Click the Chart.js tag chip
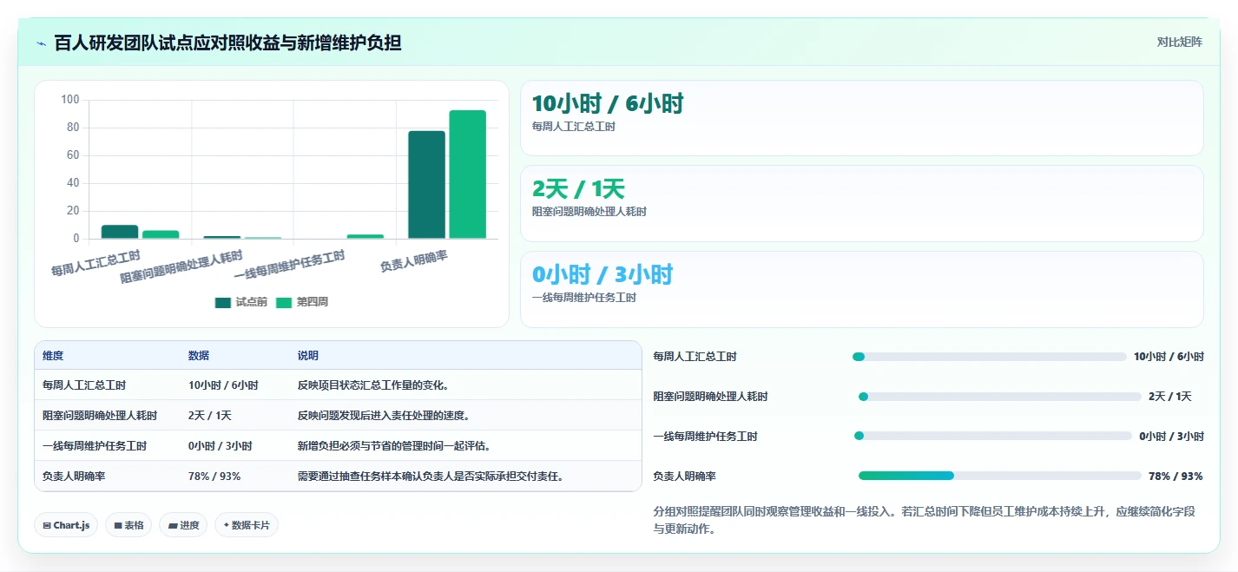The width and height of the screenshot is (1238, 572). 66,525
